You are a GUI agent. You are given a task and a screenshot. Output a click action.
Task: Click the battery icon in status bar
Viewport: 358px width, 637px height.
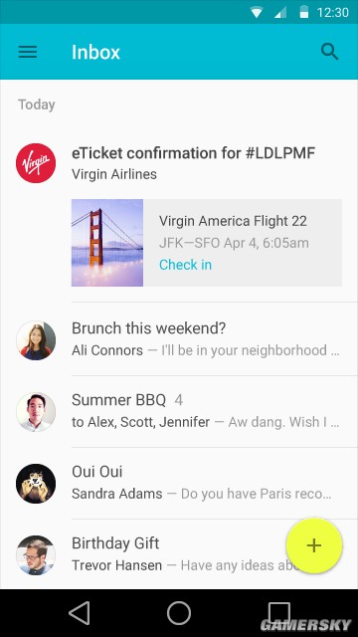point(304,12)
